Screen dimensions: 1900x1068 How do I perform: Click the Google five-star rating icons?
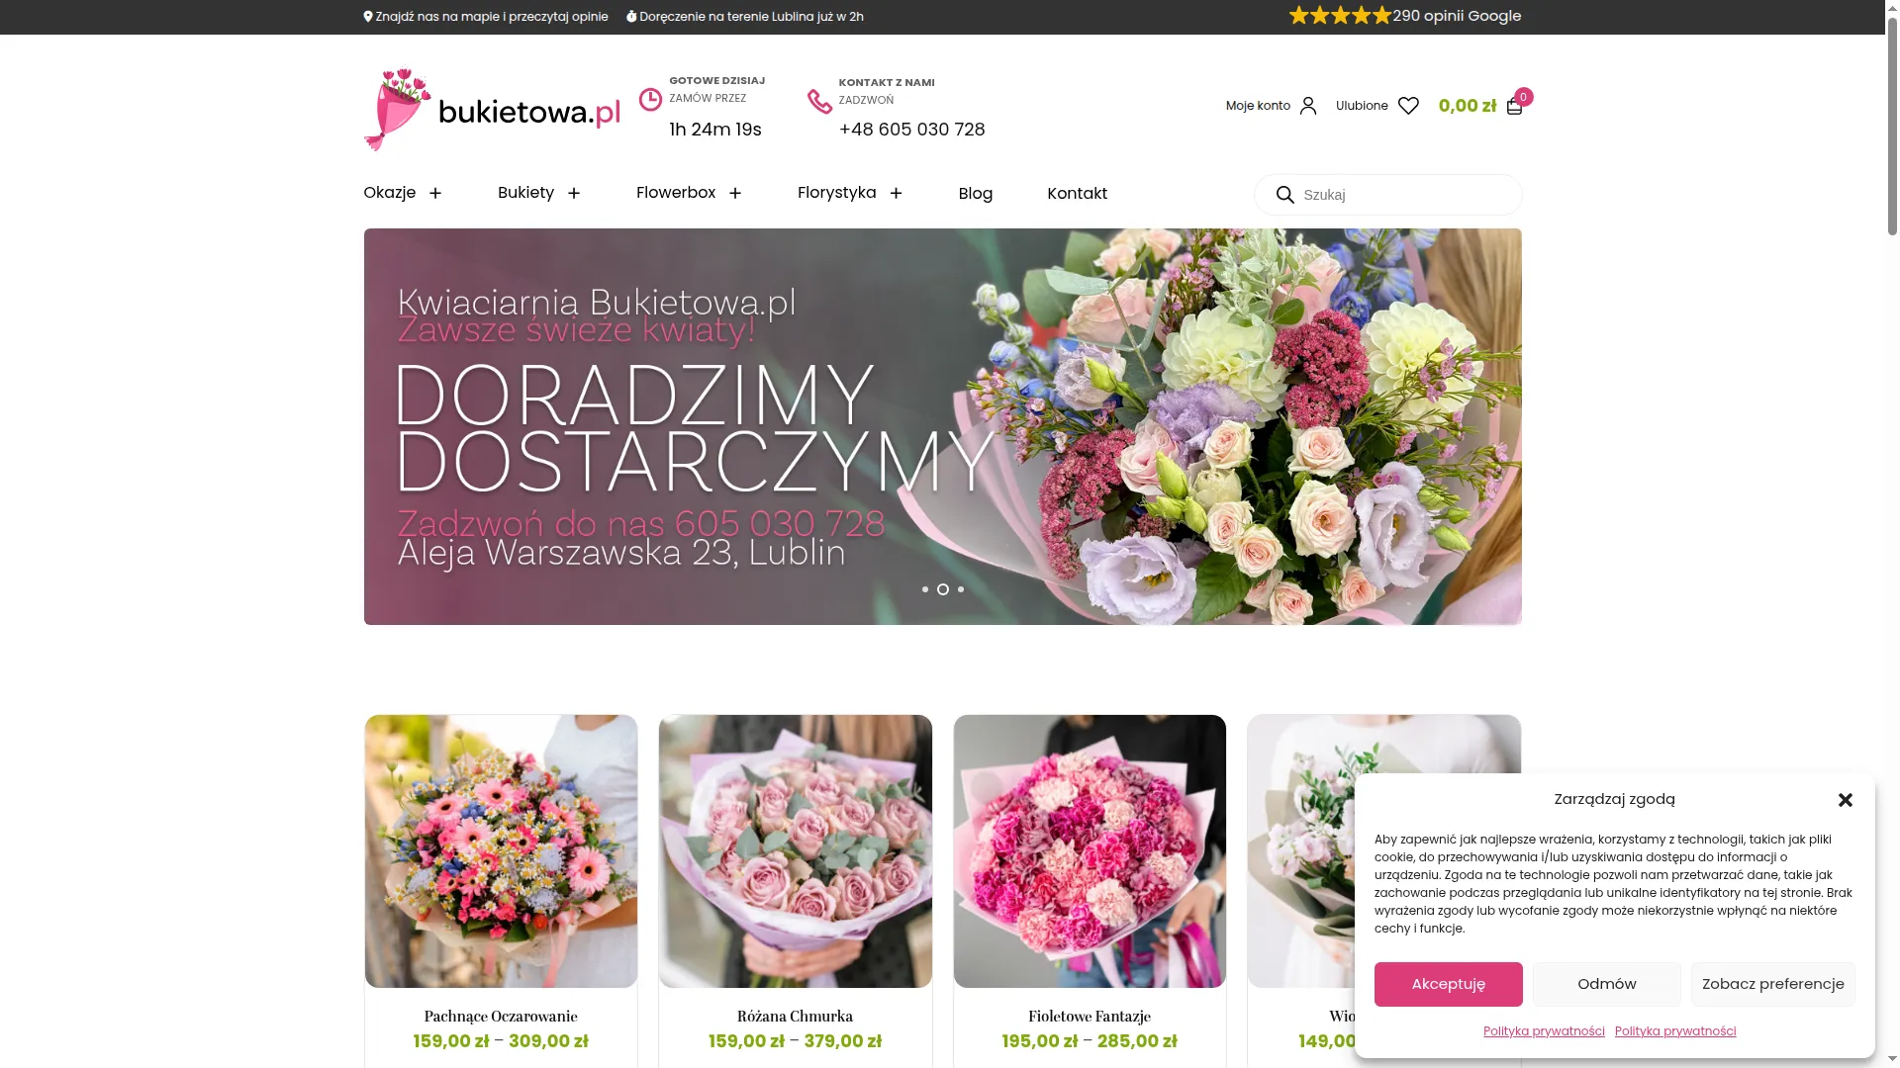tap(1340, 16)
